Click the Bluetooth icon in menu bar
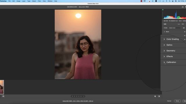The width and height of the screenshot is (186, 104). pyautogui.click(x=167, y=1)
